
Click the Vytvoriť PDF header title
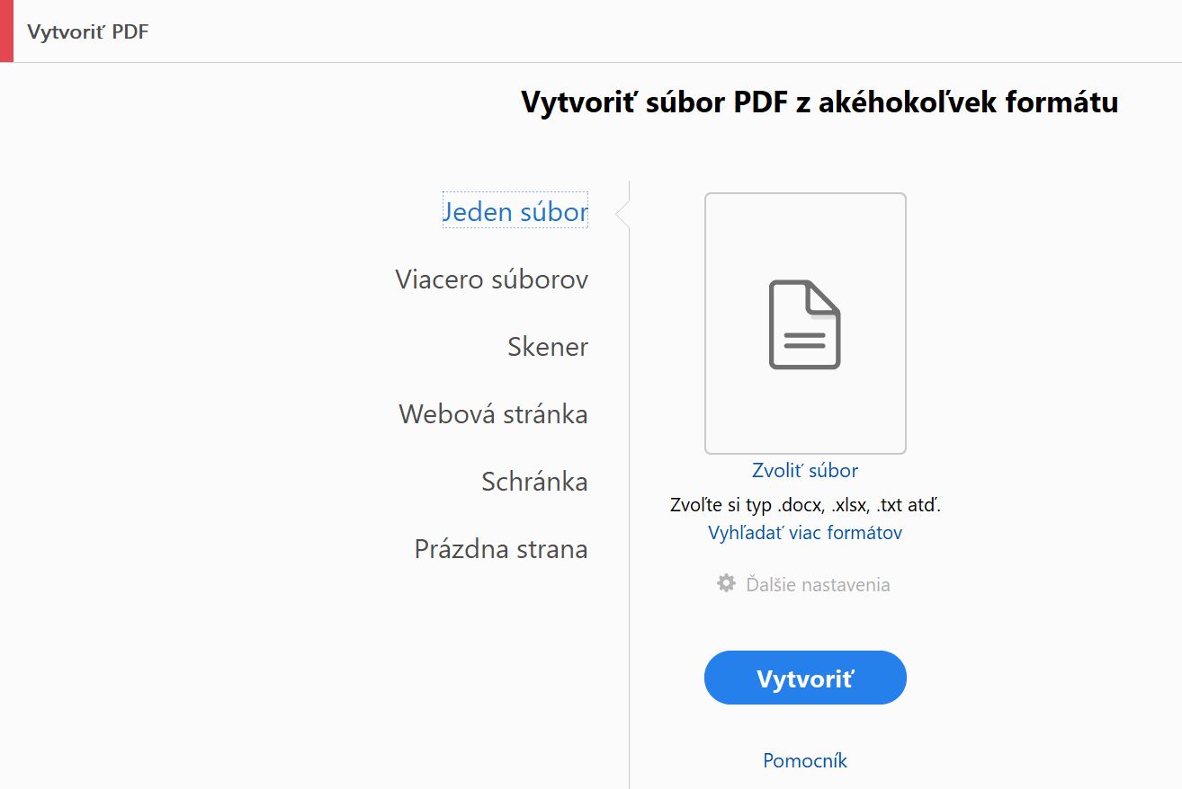point(87,31)
